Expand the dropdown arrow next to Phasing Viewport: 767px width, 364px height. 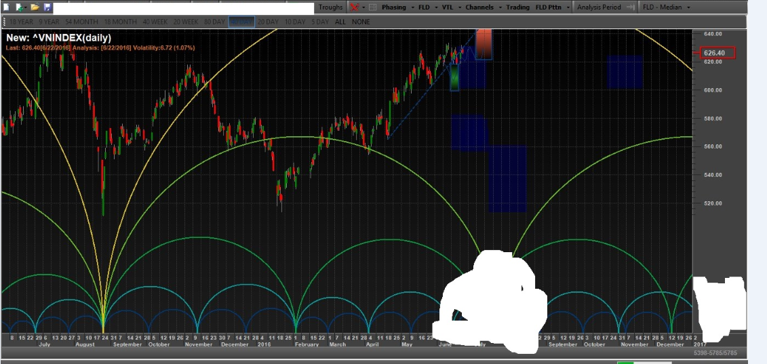pyautogui.click(x=413, y=7)
